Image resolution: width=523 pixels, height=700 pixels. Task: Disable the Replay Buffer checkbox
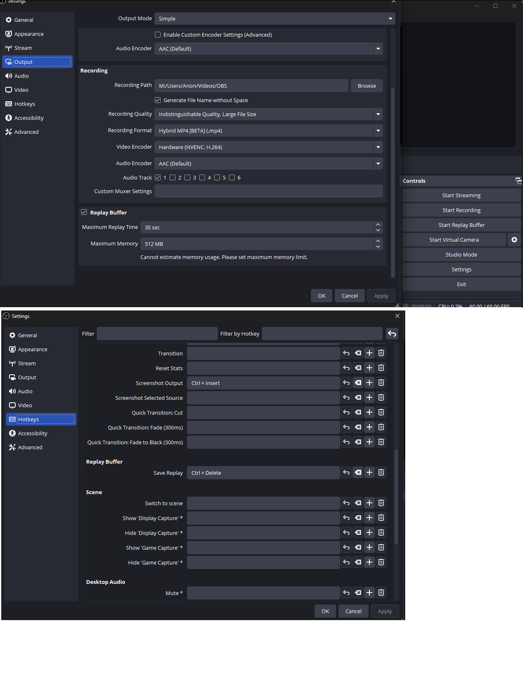click(84, 212)
